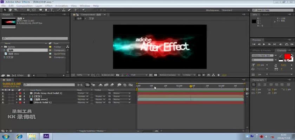Switch to Effects & Presets tab
295x140 pixels.
[262, 51]
